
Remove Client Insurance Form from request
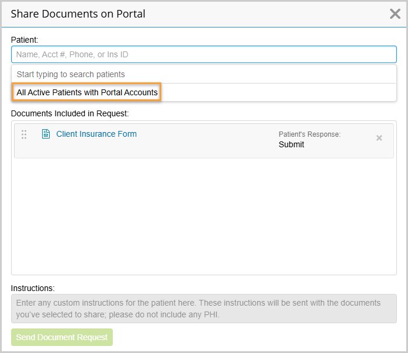coord(379,138)
